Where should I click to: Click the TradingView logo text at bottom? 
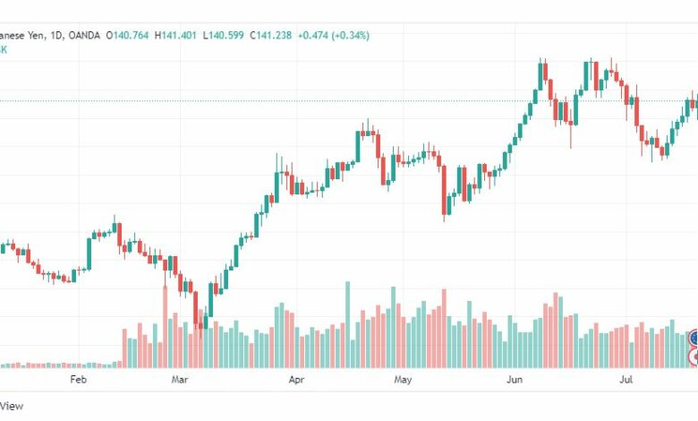point(11,406)
